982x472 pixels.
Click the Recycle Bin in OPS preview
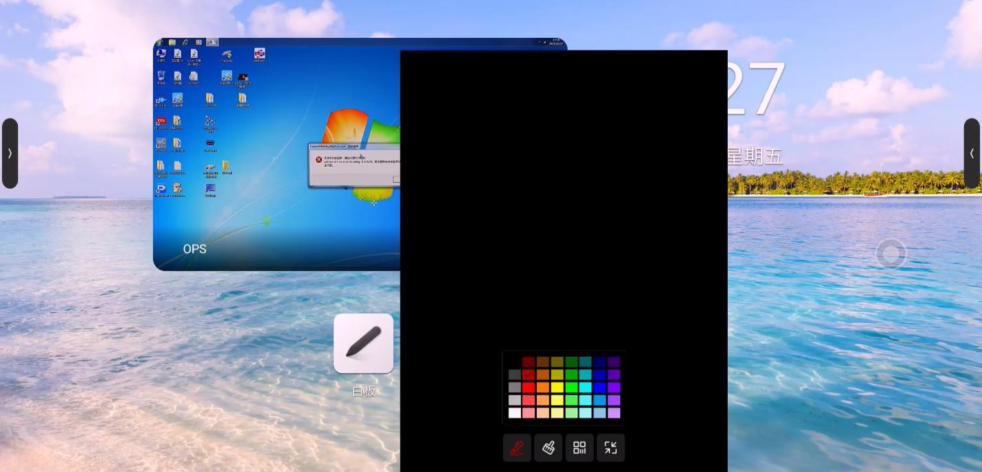pos(161,77)
